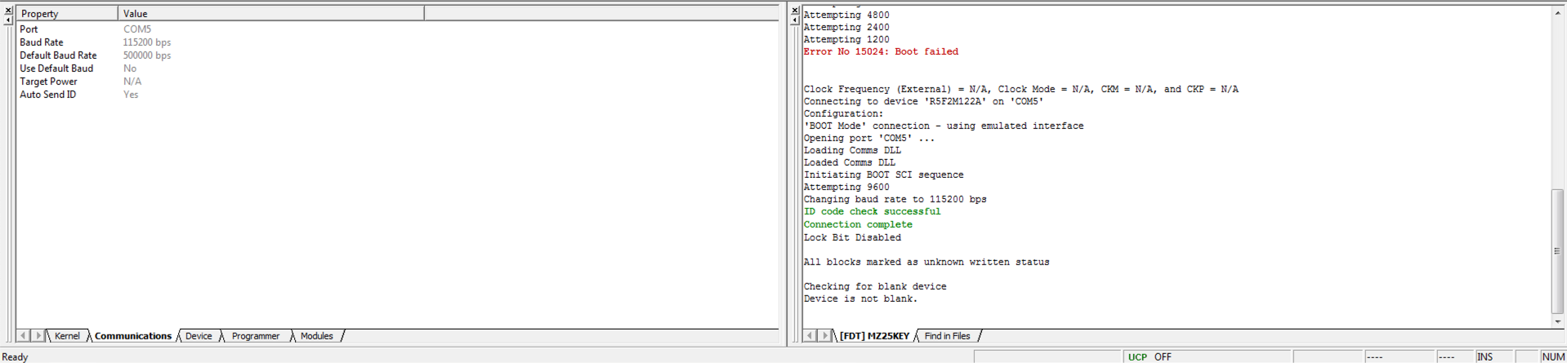Click the contract arrow under the properties pane X
The height and width of the screenshot is (363, 1567).
pyautogui.click(x=8, y=20)
